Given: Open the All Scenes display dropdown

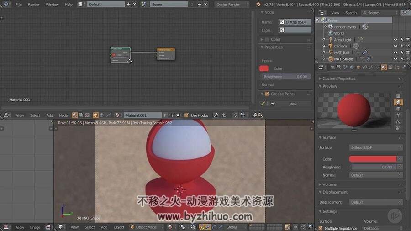Looking at the screenshot, I should [379, 13].
